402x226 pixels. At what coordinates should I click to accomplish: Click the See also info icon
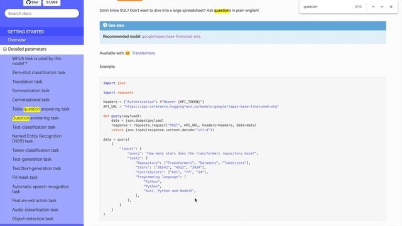pos(105,25)
